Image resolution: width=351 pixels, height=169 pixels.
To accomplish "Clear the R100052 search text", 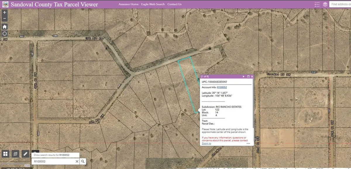I will click(77, 161).
